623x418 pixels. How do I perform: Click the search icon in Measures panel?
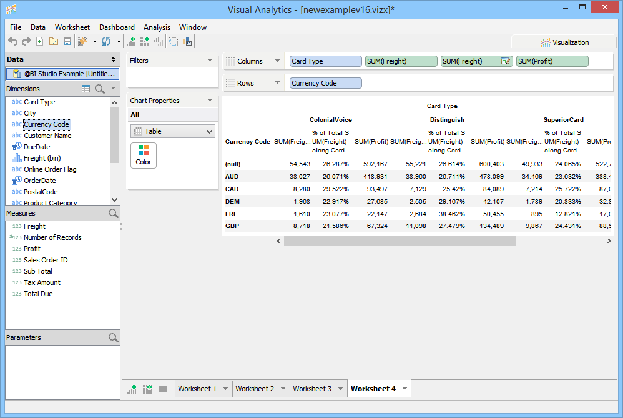click(113, 213)
